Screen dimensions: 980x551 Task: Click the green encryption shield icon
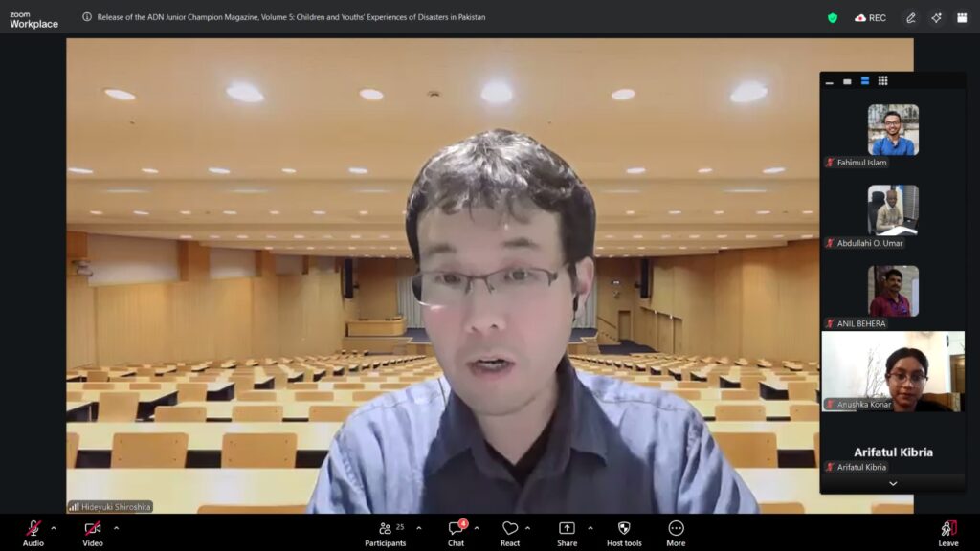[x=833, y=17]
